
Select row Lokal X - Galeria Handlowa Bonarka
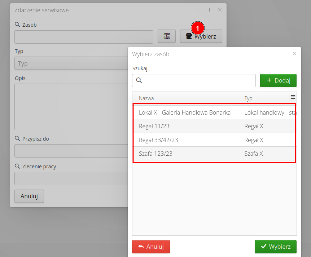[184, 112]
